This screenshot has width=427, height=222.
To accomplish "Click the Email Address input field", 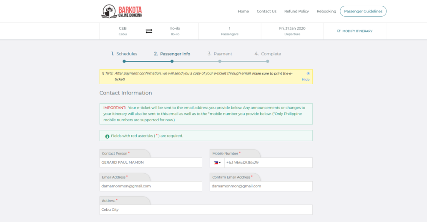I will 151,186.
